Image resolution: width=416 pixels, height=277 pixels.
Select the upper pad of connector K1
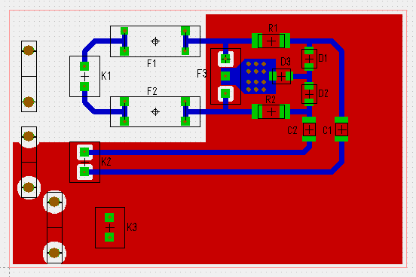coord(84,66)
